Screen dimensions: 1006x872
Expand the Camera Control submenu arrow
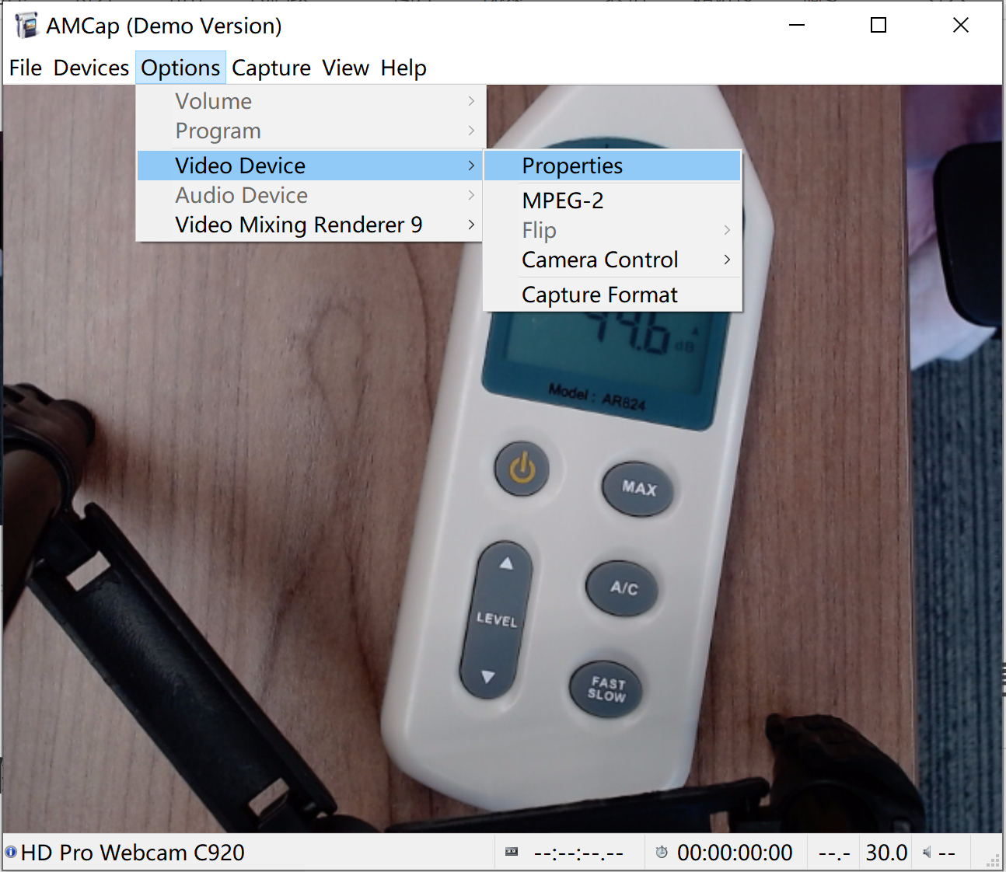727,260
